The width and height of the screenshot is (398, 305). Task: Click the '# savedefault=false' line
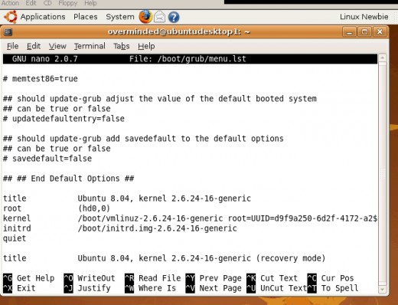(x=47, y=159)
